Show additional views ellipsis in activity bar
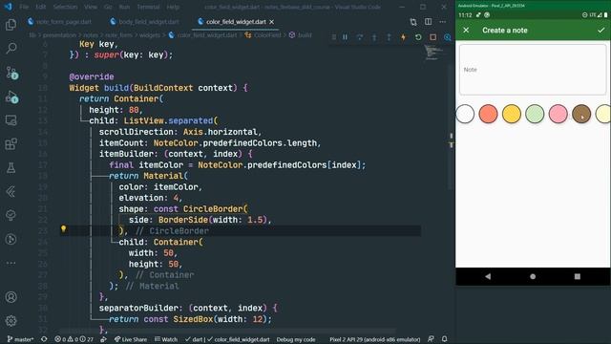 (11, 263)
